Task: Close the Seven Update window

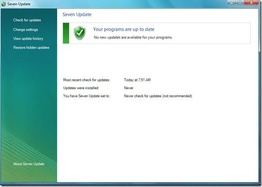Action: point(251,3)
